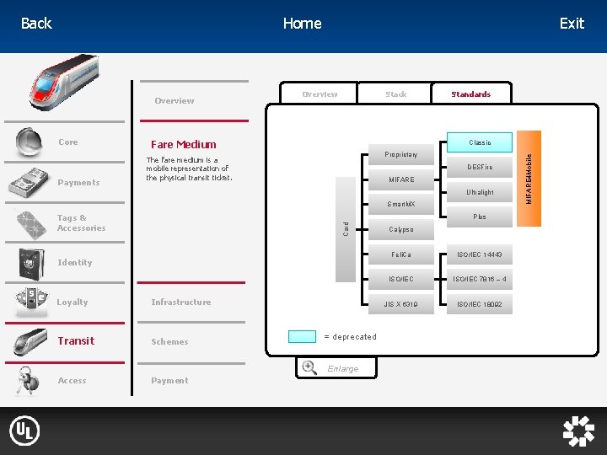Image resolution: width=607 pixels, height=455 pixels.
Task: Select the Fare Medium heading
Action: point(184,144)
